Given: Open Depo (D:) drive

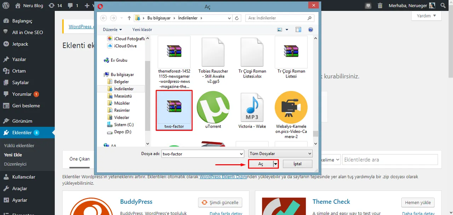Looking at the screenshot, I should pyautogui.click(x=119, y=132).
